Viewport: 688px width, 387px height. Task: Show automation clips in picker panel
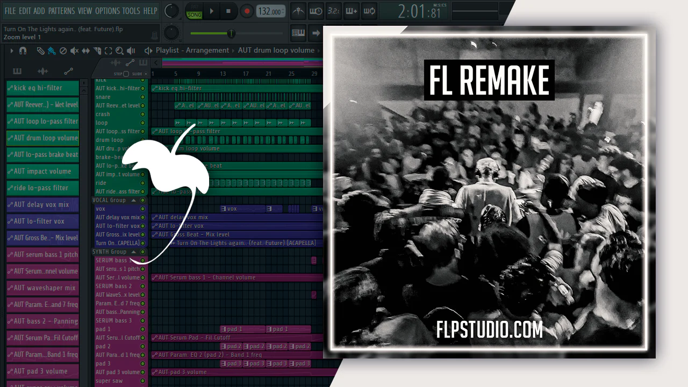click(x=68, y=71)
